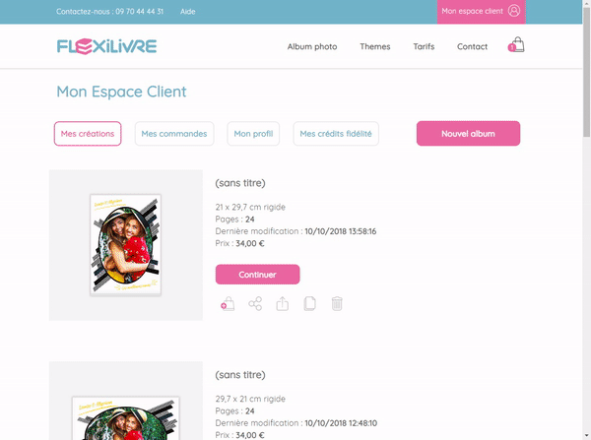Click the Mon Espace Client heading
The image size is (591, 440).
pyautogui.click(x=121, y=92)
